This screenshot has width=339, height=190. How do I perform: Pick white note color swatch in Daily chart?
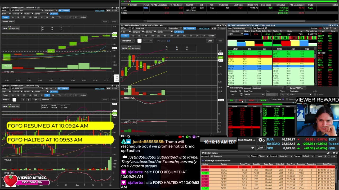(14, 99)
